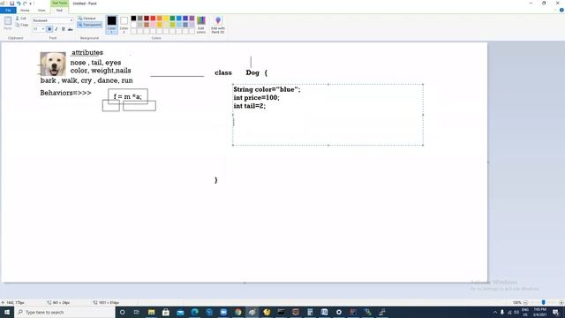Toggle Bold text formatting
The width and height of the screenshot is (565, 318).
[x=49, y=29]
